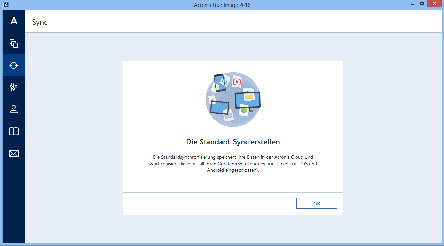Click the Standardsynchronisierung description paragraph
Screen dimensions: 444x246
click(x=233, y=164)
